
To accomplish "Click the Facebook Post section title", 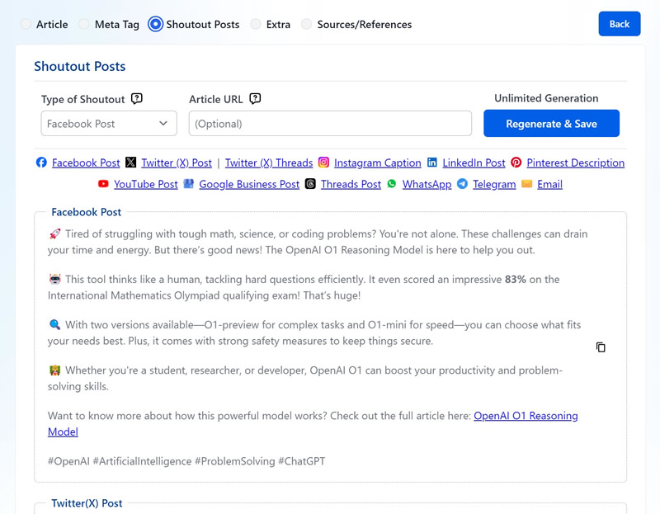I will coord(87,212).
